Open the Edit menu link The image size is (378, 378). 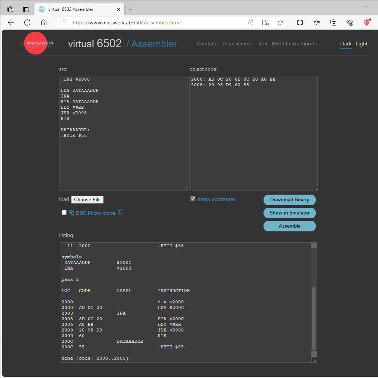pos(263,44)
